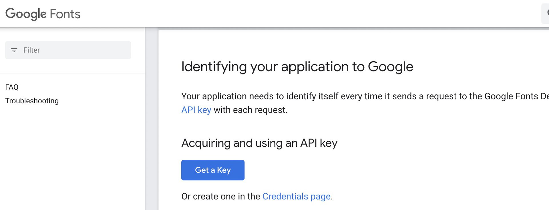Click the 'Acquiring and using an API key' heading

tap(259, 143)
